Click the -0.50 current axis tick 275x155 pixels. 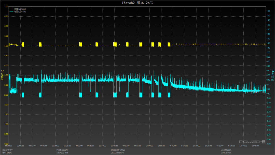(x=269, y=121)
